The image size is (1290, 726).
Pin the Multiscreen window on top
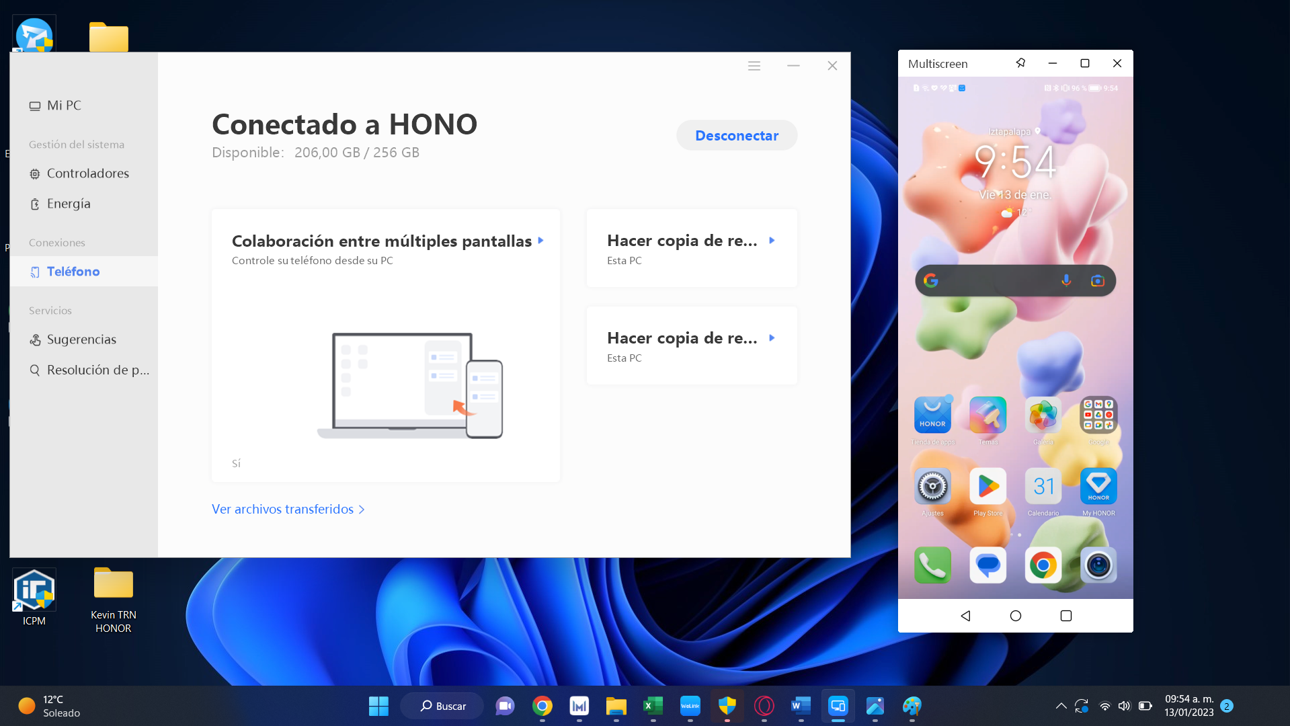point(1020,63)
